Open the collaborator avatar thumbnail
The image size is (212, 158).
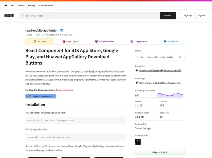(x=138, y=142)
